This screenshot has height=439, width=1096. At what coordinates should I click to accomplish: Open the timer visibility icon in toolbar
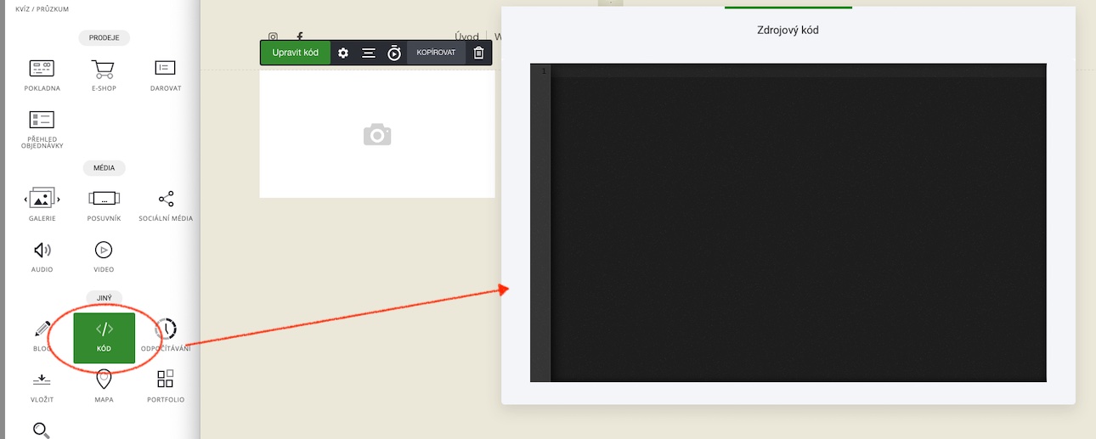point(394,53)
